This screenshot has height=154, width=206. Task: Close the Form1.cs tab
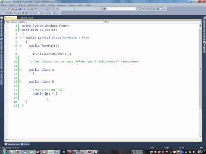[x=15, y=18]
